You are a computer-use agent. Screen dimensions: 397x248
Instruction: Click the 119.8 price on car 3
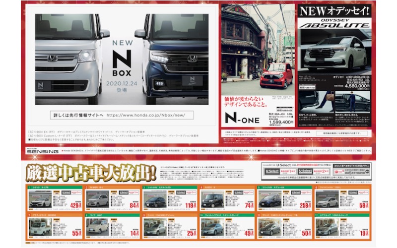(191, 205)
